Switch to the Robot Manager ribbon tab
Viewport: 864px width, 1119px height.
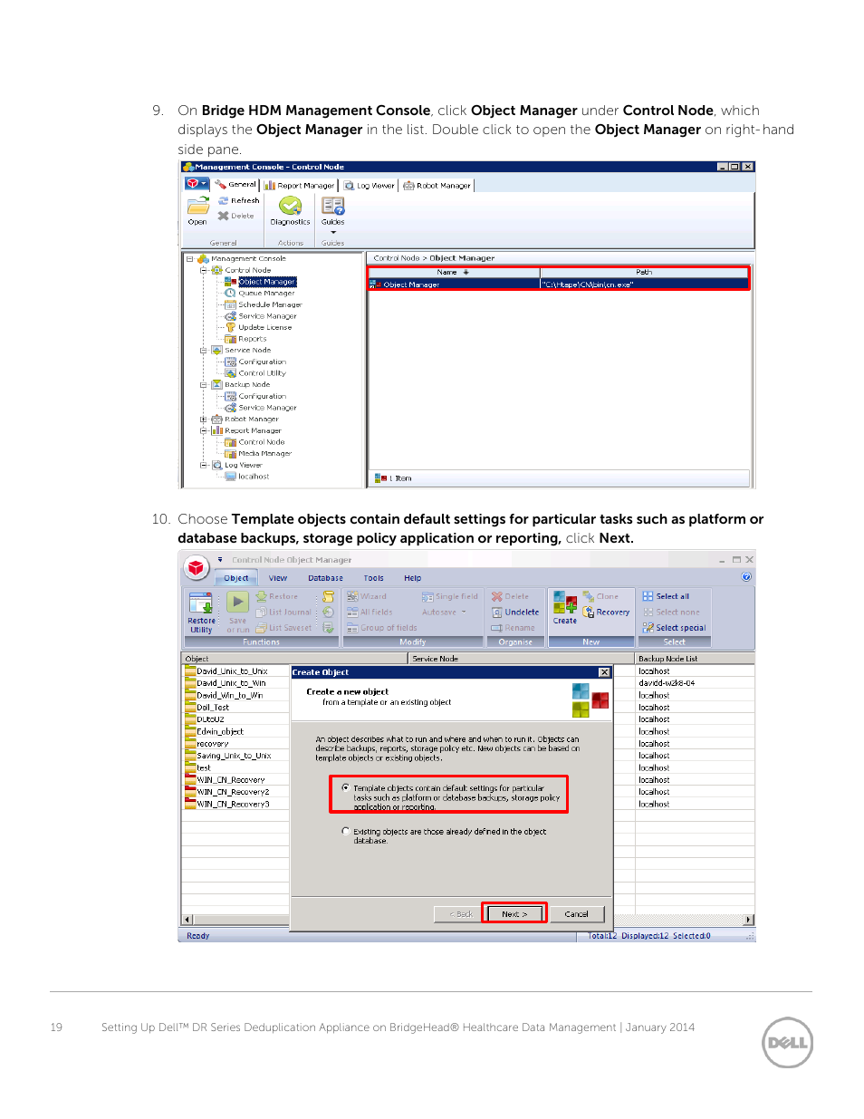click(x=437, y=186)
